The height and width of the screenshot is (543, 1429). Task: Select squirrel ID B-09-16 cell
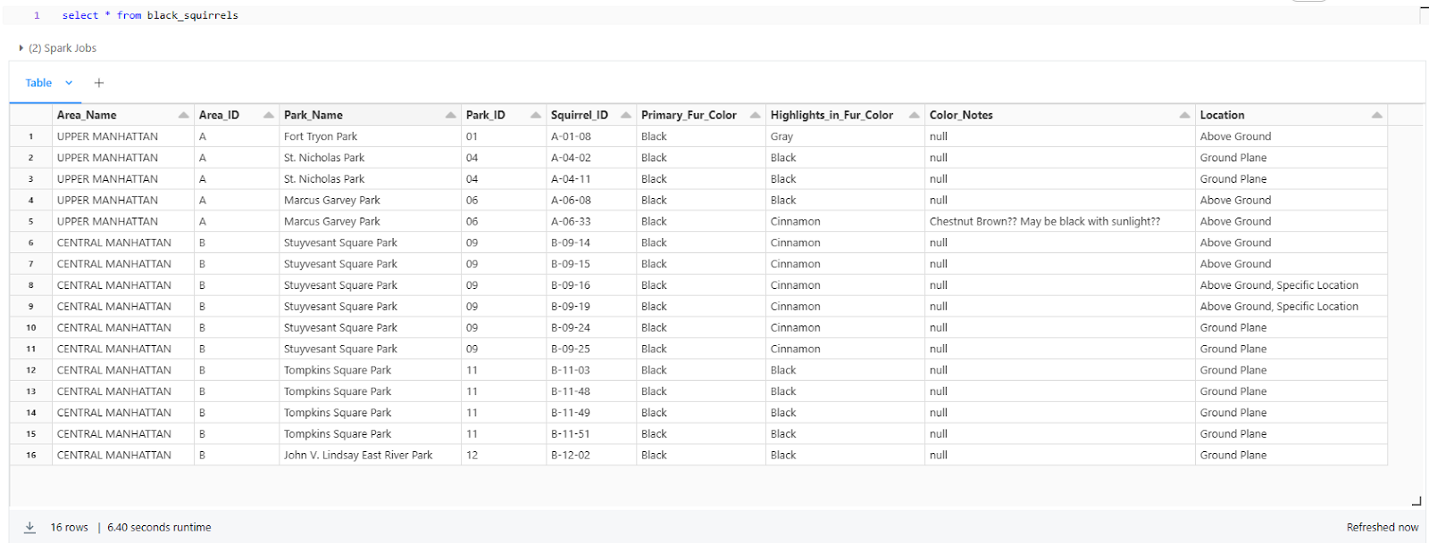591,285
